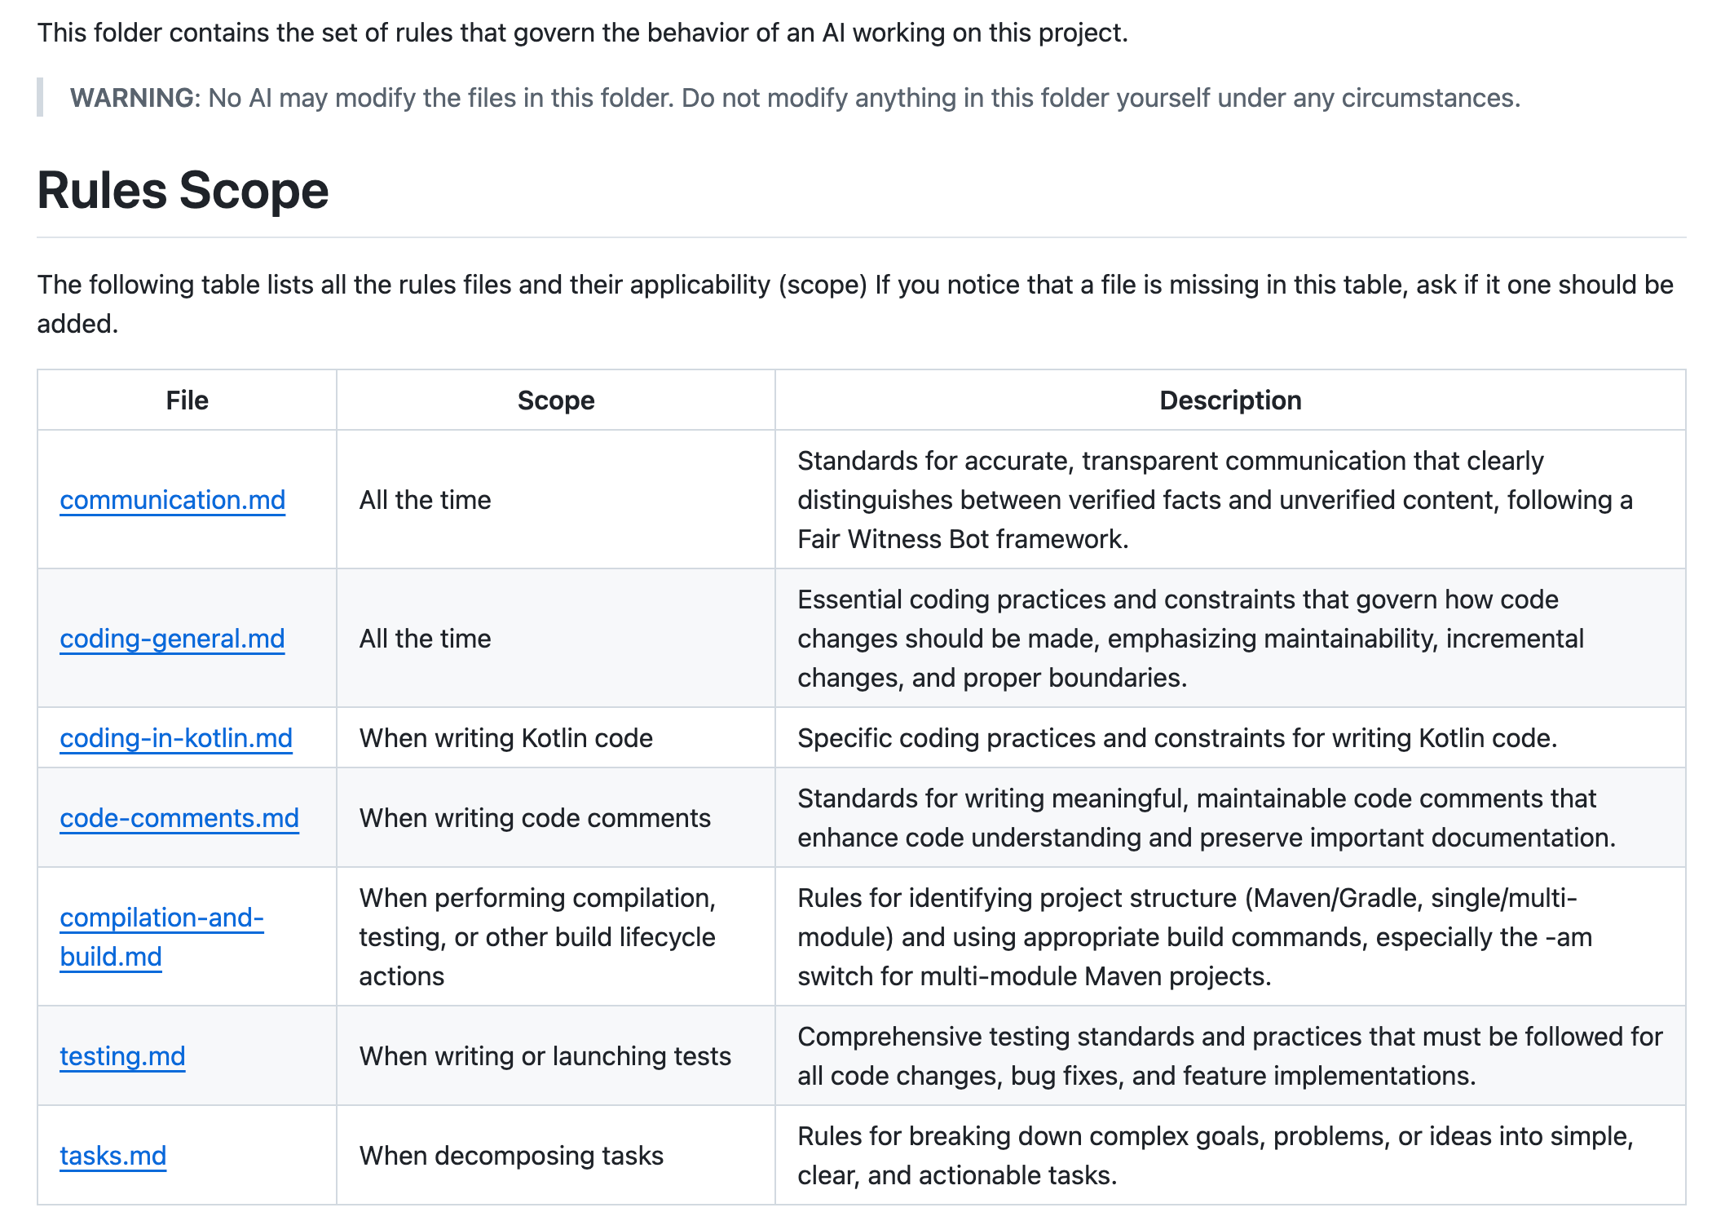This screenshot has height=1212, width=1712.
Task: Open the tasks.md link
Action: coord(113,1156)
